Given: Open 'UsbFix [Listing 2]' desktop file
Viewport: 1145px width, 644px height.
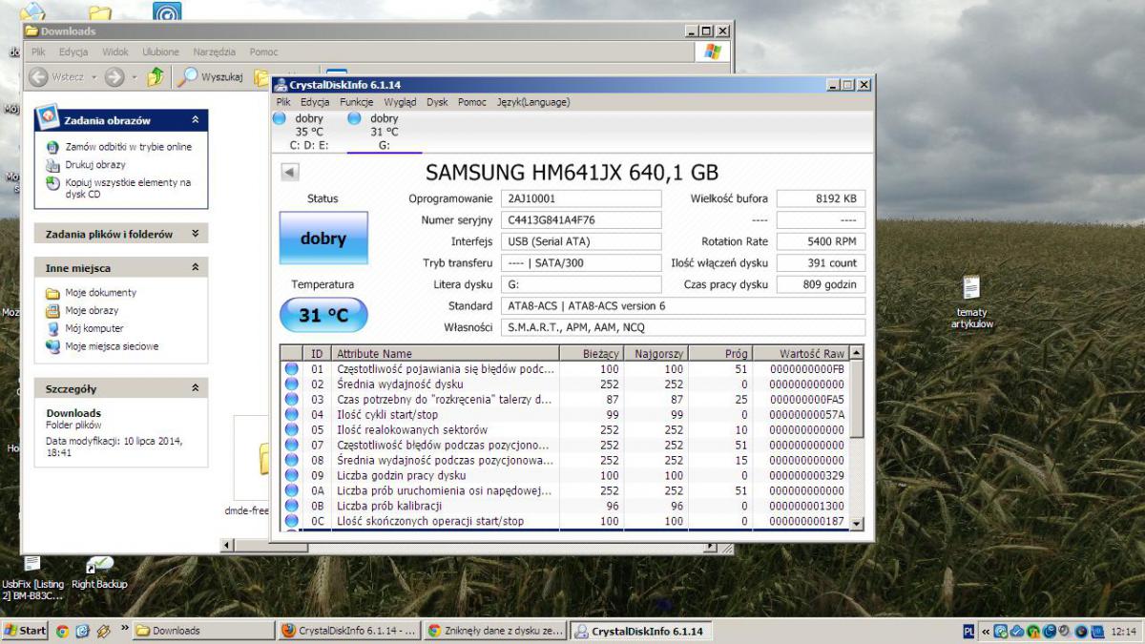Looking at the screenshot, I should click(x=32, y=578).
